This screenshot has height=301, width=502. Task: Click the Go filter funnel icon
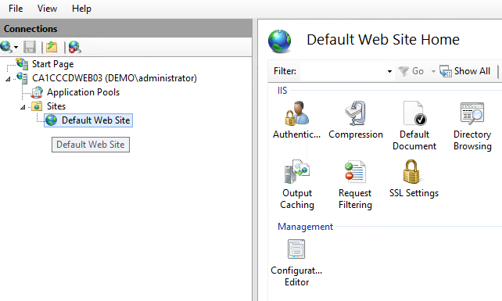coord(403,71)
